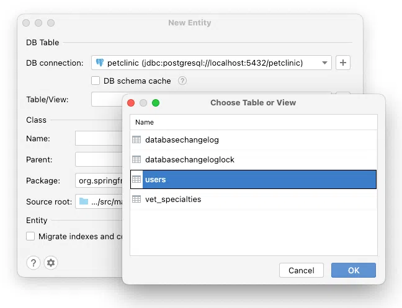The image size is (402, 308).
Task: Click the Package input field
Action: coord(98,180)
